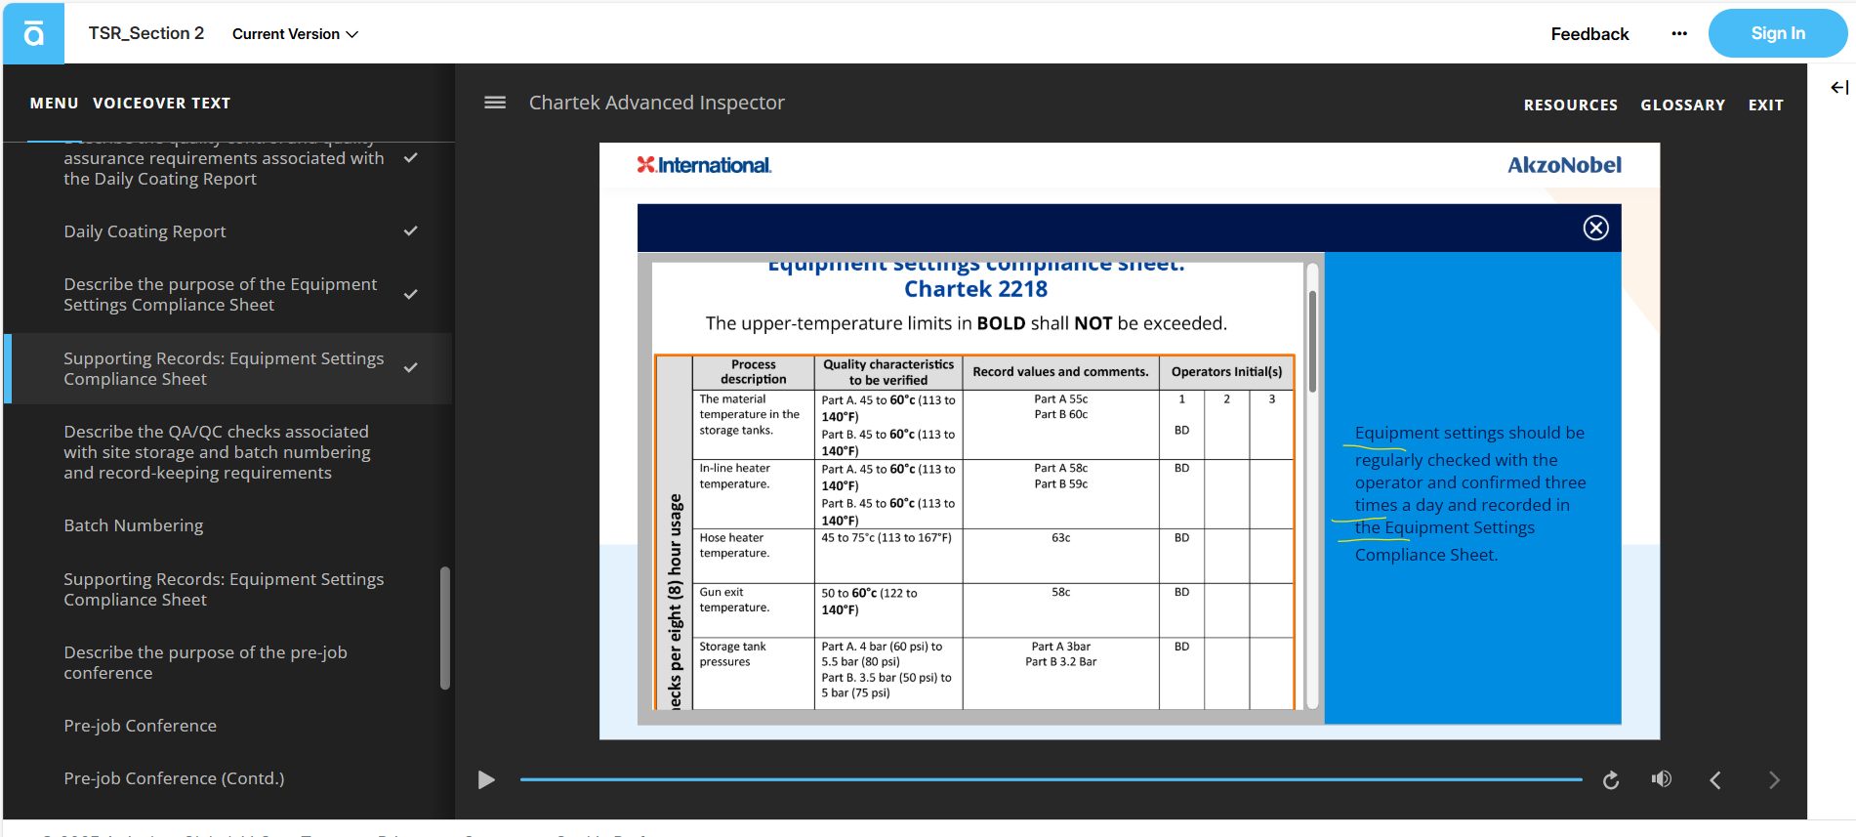The width and height of the screenshot is (1856, 837).
Task: Click the Process description column header
Action: pos(753,372)
